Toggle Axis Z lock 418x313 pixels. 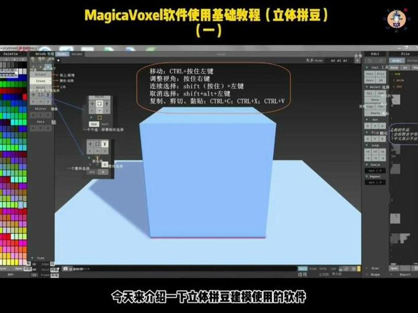point(48,128)
